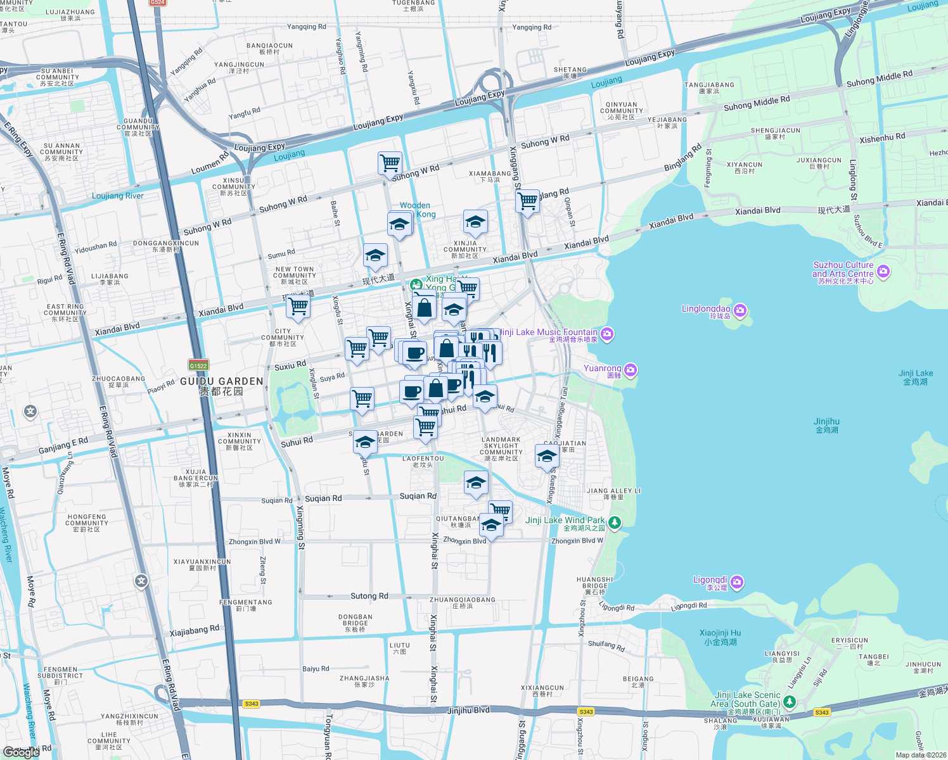
Task: Select the shopping cart icon near Xiamabang
Action: pyautogui.click(x=528, y=202)
